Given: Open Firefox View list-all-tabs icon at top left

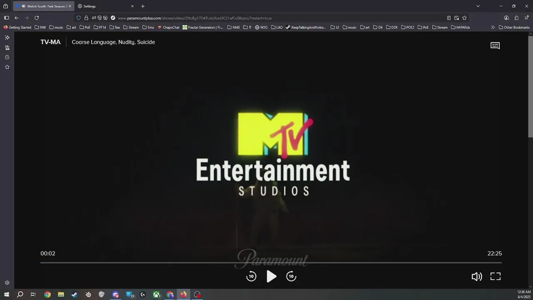Looking at the screenshot, I should coord(5,6).
